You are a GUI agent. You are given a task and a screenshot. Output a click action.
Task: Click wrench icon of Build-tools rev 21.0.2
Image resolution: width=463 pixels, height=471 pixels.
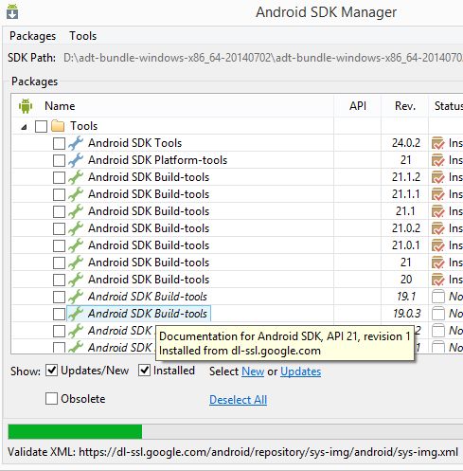(76, 228)
